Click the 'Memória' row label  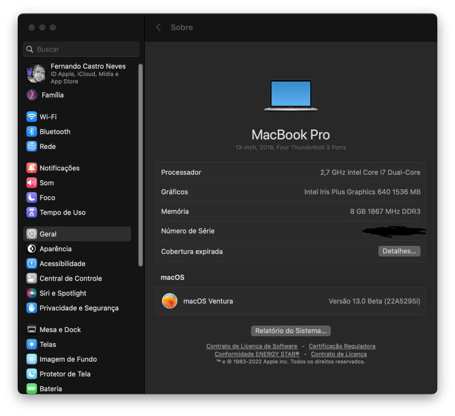tap(175, 211)
